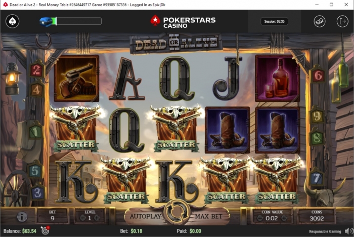The height and width of the screenshot is (237, 354).
Task: Decrease the coin value
Action: [x=260, y=218]
